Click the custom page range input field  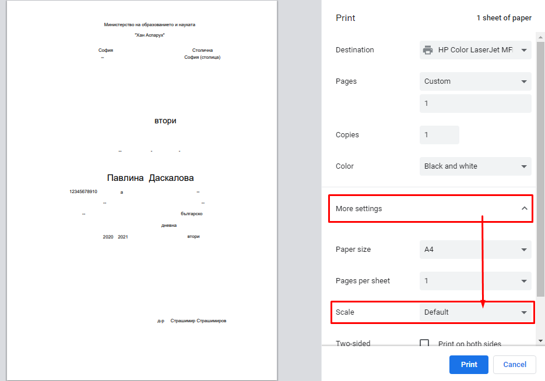(x=475, y=104)
